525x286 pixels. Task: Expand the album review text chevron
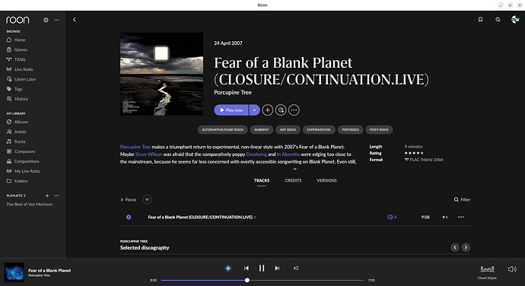(x=295, y=169)
